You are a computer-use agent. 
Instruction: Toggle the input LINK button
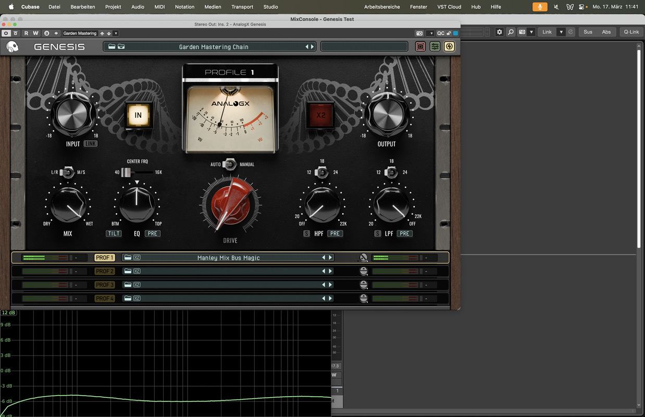pos(91,144)
